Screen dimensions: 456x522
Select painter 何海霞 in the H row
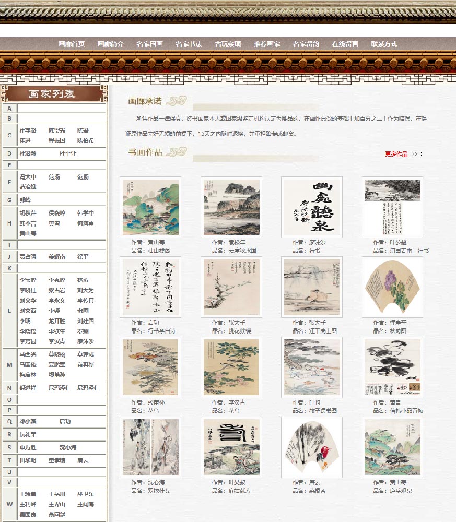pos(86,223)
